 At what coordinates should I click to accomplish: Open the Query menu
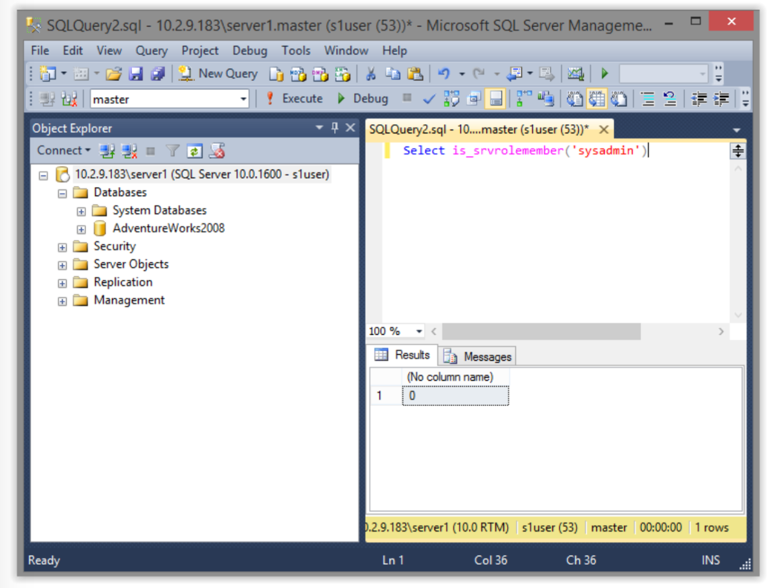pyautogui.click(x=152, y=51)
